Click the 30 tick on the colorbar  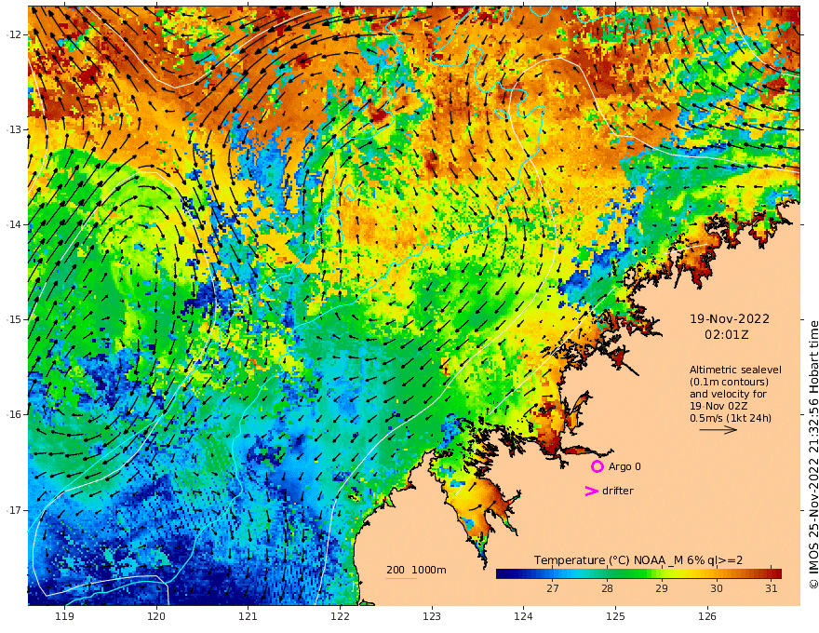coord(717,588)
